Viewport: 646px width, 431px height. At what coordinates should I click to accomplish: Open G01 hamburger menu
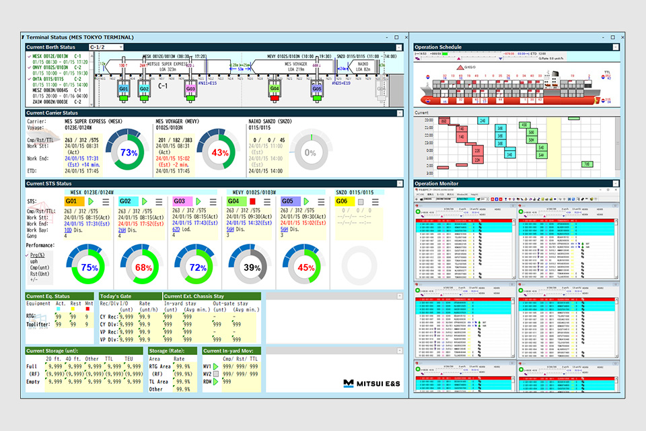point(106,202)
